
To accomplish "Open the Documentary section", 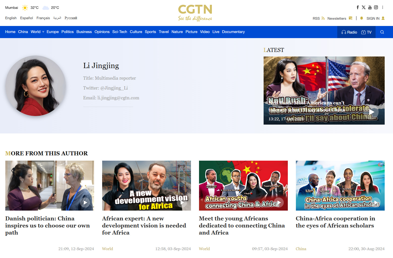I will [x=233, y=32].
